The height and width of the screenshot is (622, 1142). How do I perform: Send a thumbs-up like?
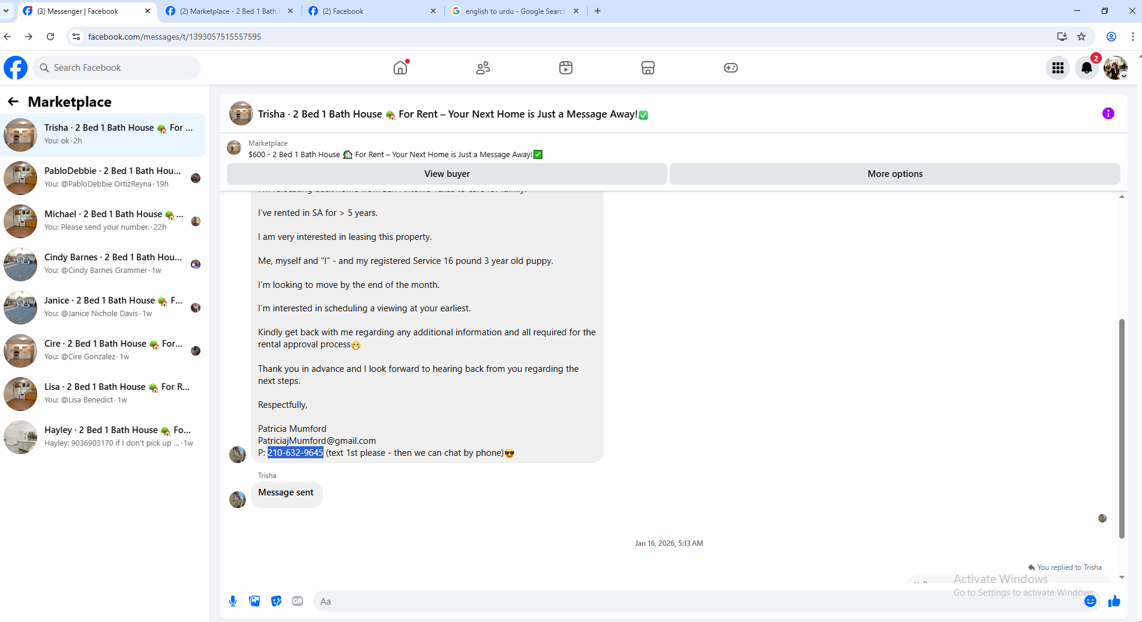[x=1114, y=601]
